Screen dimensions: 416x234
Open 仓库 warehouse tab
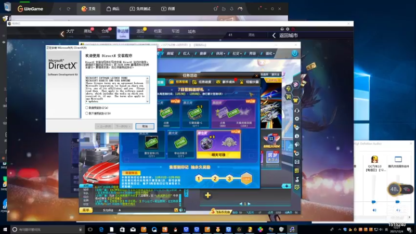(x=106, y=32)
